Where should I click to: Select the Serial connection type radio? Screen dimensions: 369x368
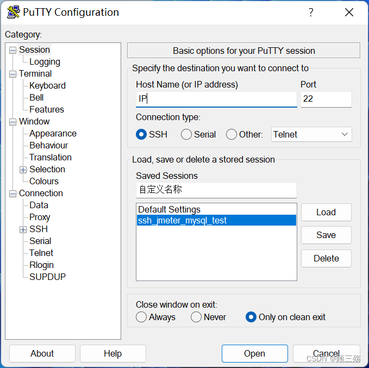coord(186,134)
